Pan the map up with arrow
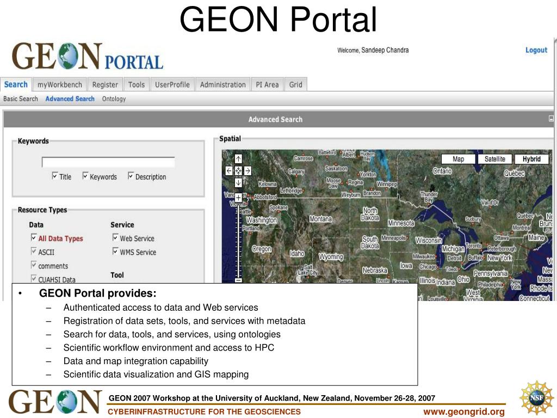 238,159
